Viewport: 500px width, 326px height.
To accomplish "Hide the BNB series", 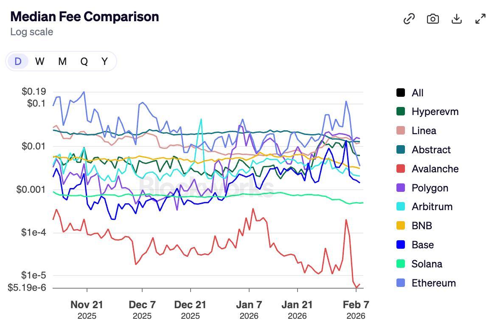I will click(x=421, y=226).
